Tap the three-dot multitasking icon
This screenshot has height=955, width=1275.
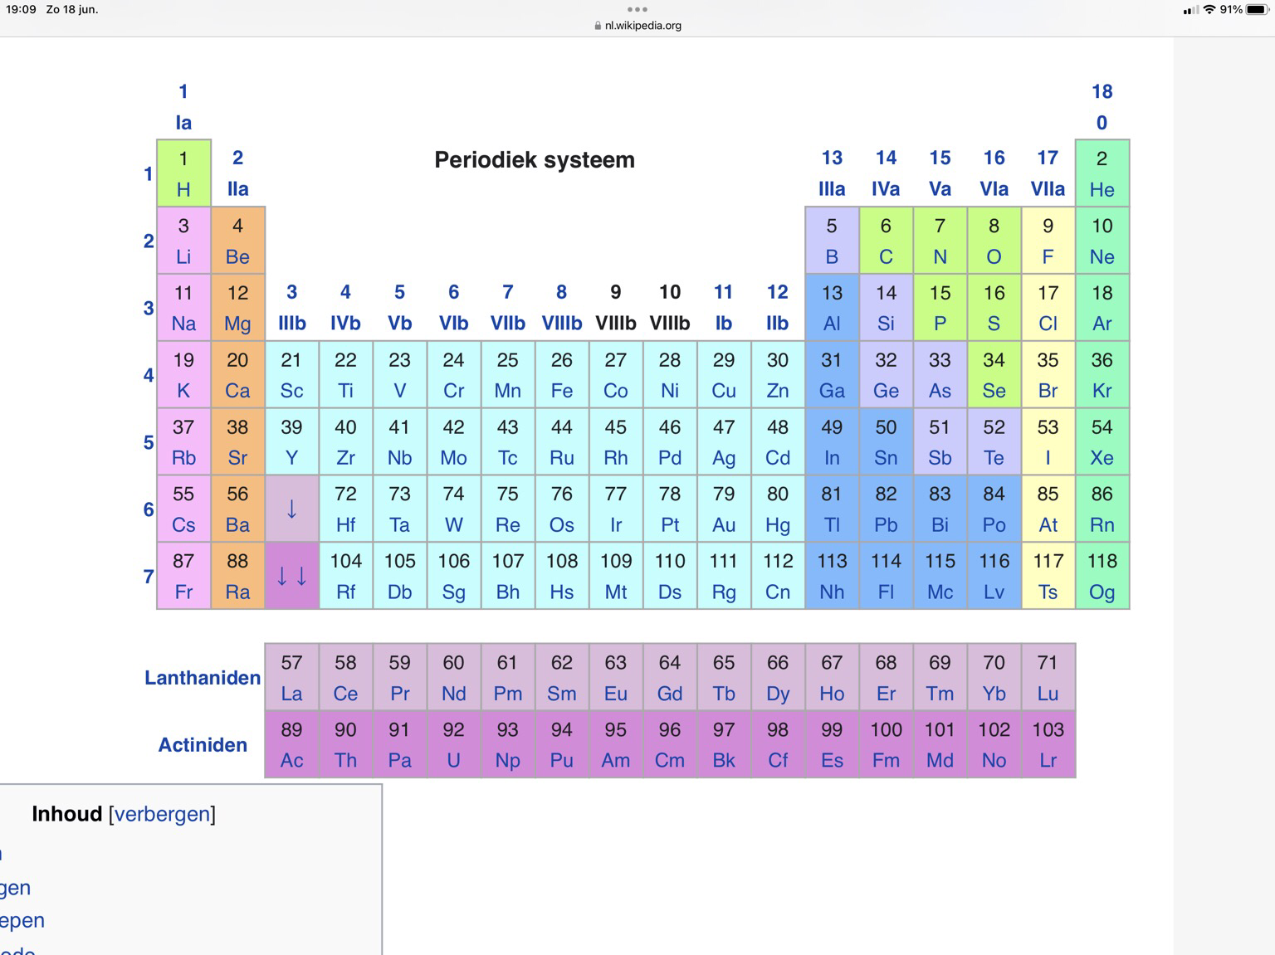(x=637, y=10)
